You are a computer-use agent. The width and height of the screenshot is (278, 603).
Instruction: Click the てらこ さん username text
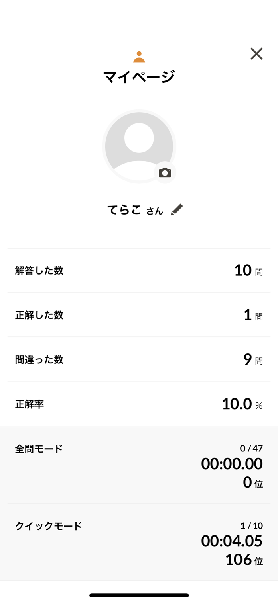pos(134,209)
